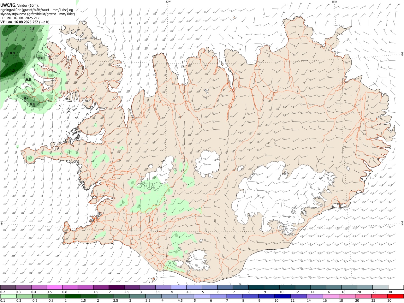The height and width of the screenshot is (303, 404).
Task: Pick the pale grey swatch between 25 and 30
Action: pos(380,287)
